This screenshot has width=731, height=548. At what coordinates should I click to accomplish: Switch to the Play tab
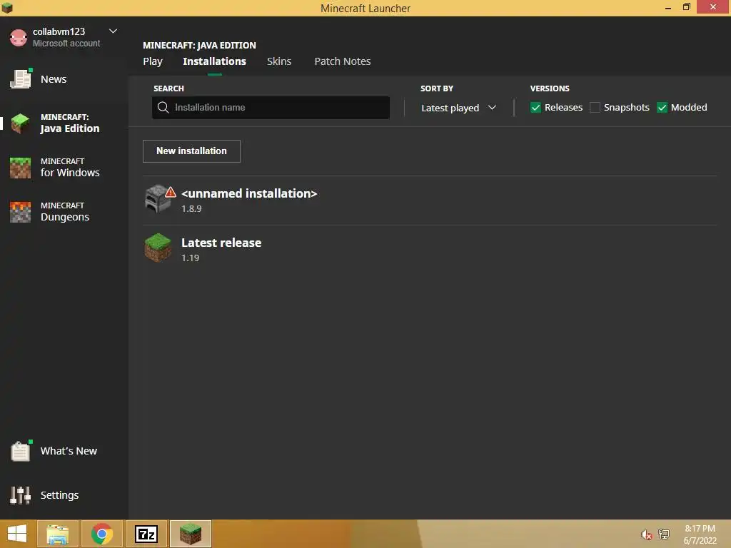point(153,61)
